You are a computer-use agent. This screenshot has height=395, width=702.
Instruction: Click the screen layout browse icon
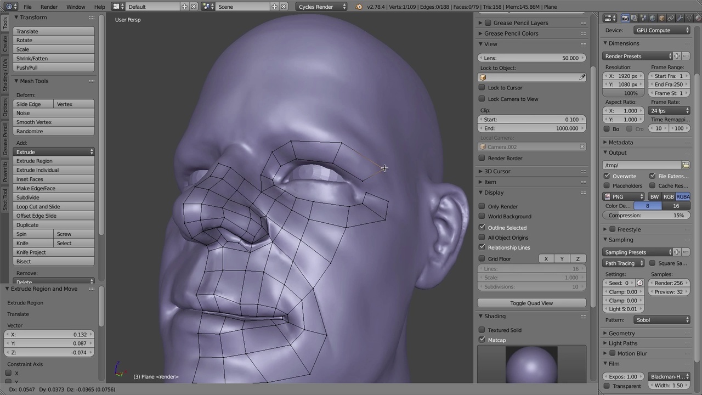116,6
